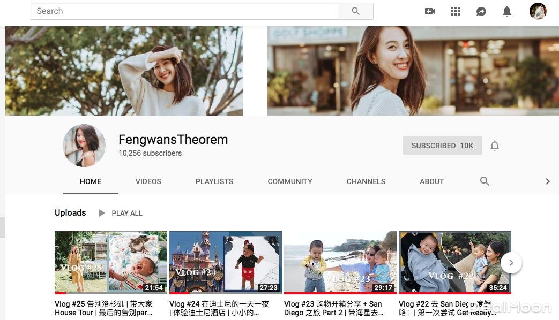Switch to the VIDEOS tab
This screenshot has height=320, width=559.
(148, 181)
